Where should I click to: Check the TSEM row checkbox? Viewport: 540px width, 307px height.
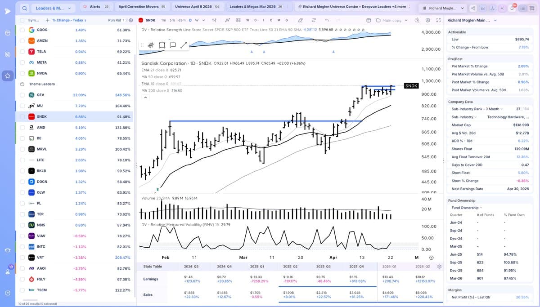(x=22, y=290)
